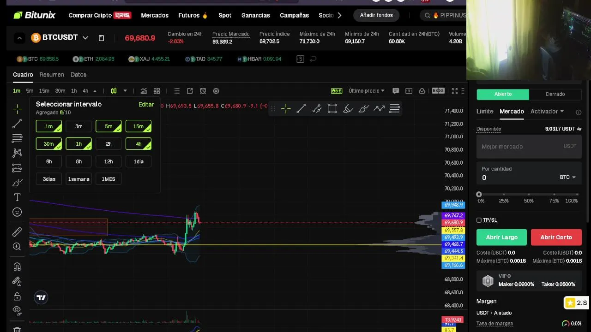Open the Último precio dropdown
591x332 pixels.
pos(367,91)
